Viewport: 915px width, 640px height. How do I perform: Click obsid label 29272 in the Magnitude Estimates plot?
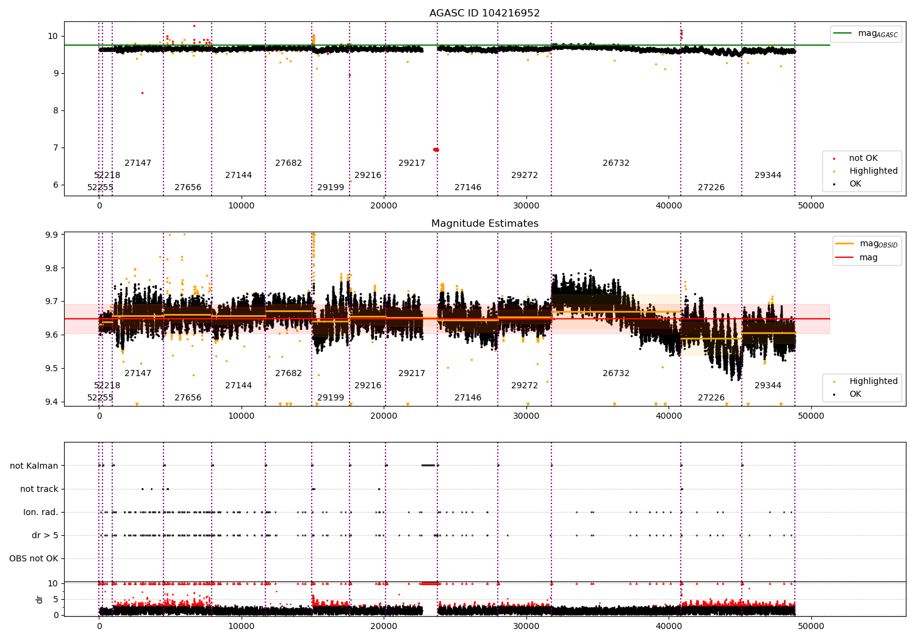[x=525, y=385]
